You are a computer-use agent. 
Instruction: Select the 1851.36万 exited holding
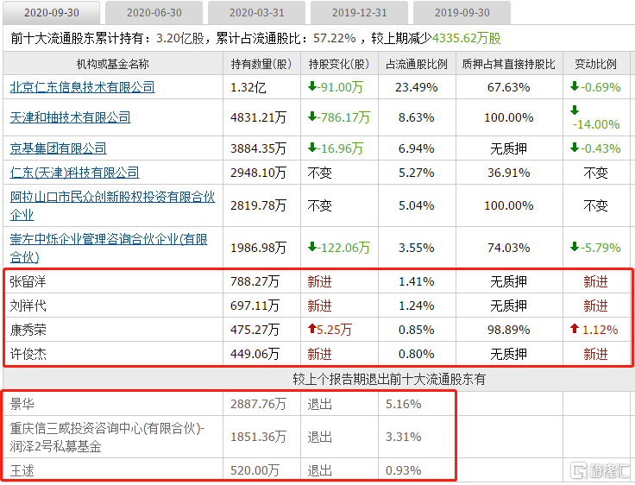pyautogui.click(x=258, y=438)
